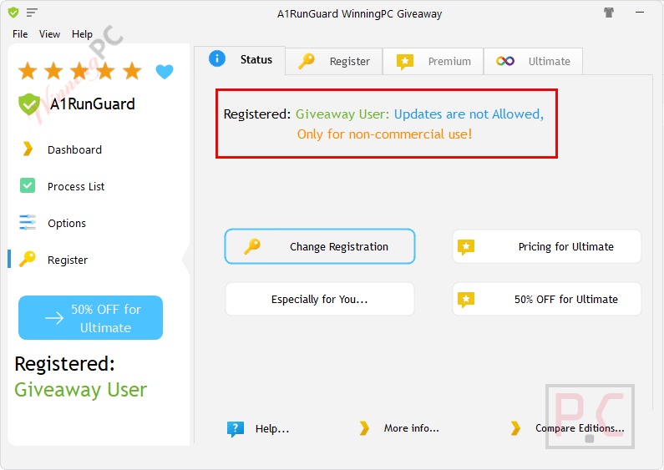Open the Compare Editions... link
Screen dimensions: 664x470
[x=580, y=428]
